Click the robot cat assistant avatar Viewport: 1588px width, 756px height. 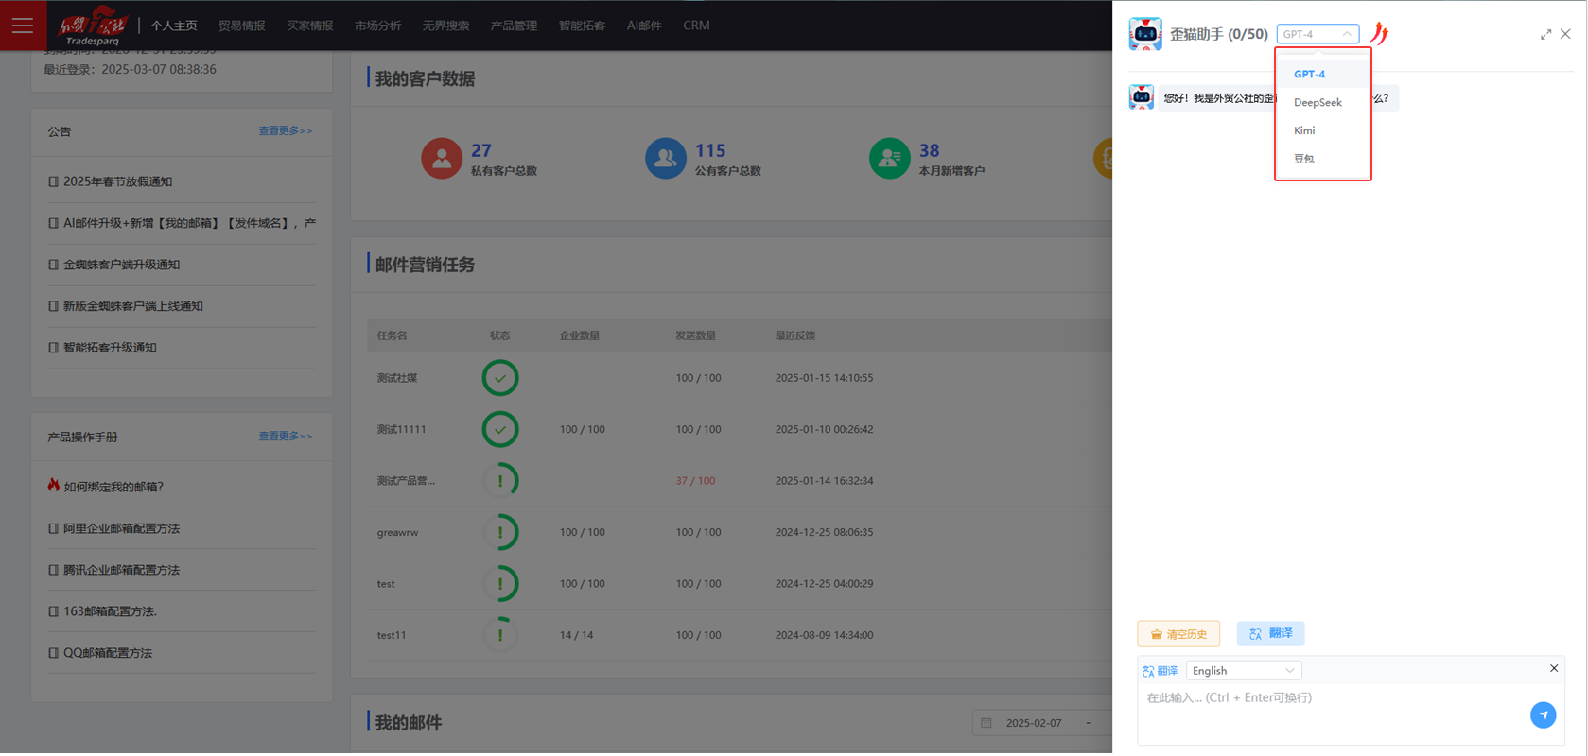[1145, 34]
